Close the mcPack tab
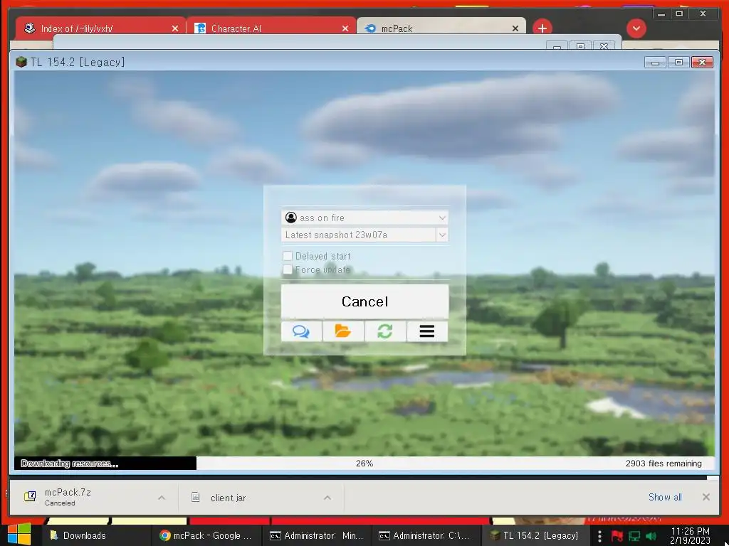The image size is (729, 546). (x=515, y=28)
